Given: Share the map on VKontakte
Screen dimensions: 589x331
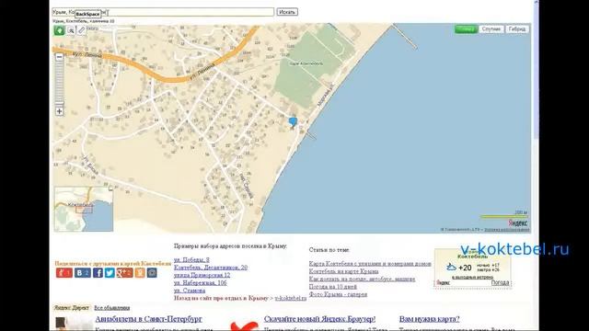Looking at the screenshot, I should 82,273.
